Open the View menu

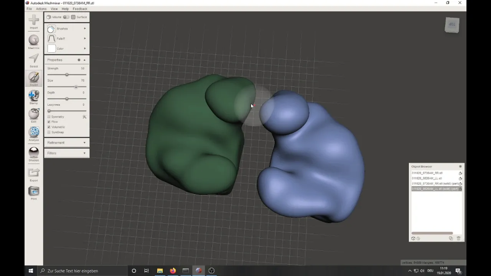click(54, 9)
